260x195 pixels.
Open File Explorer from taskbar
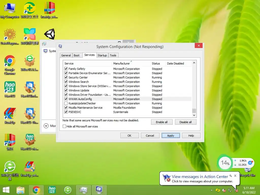click(x=21, y=190)
